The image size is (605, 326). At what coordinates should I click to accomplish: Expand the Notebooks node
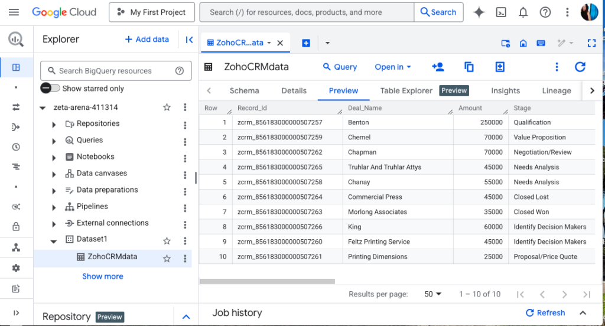click(x=54, y=158)
